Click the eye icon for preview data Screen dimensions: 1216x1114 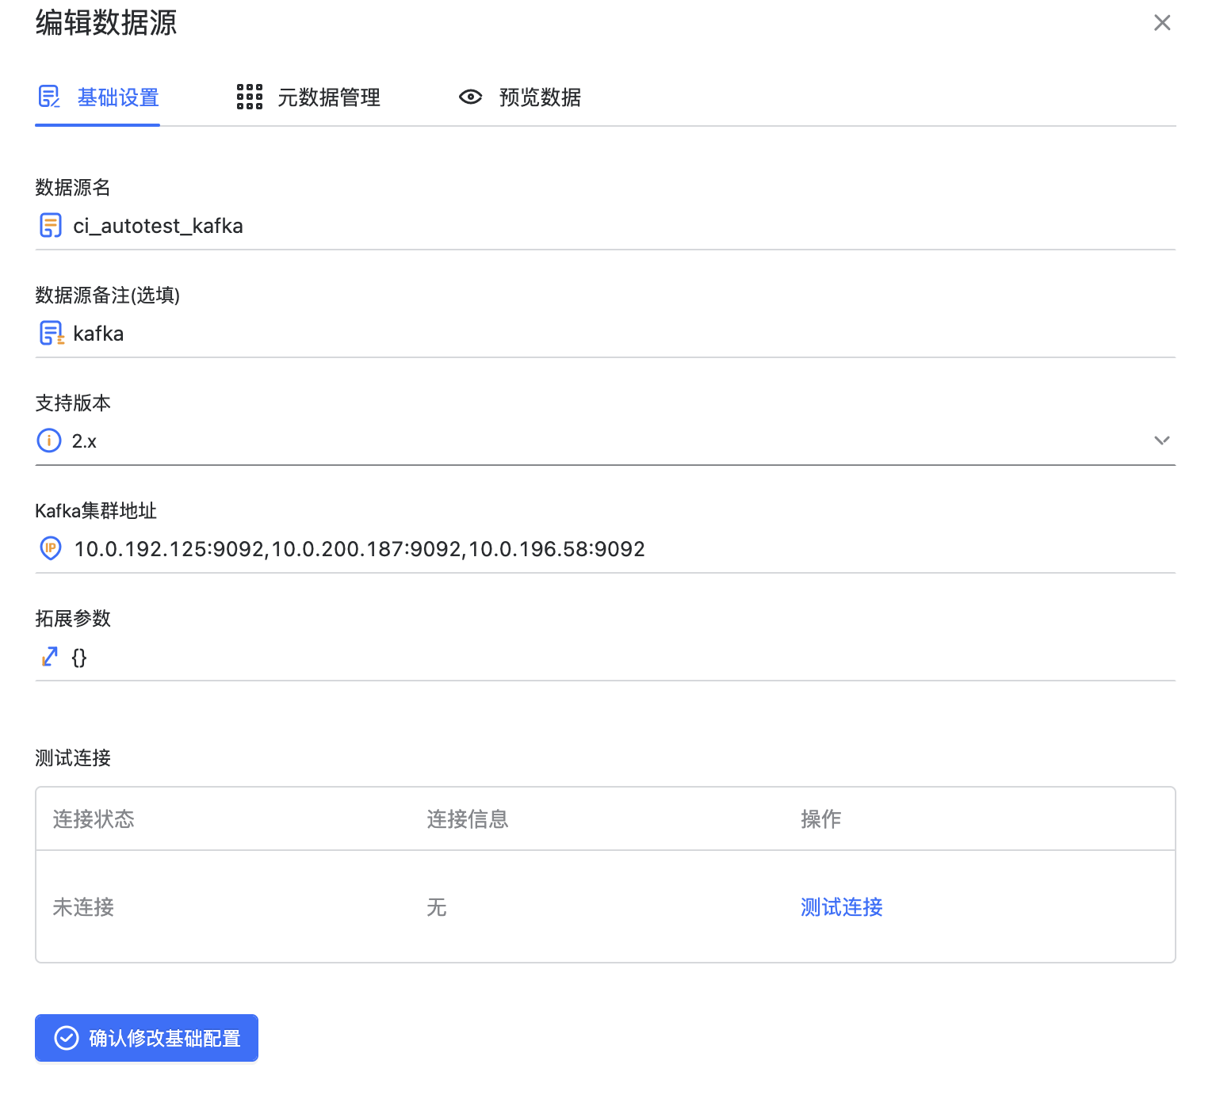470,97
